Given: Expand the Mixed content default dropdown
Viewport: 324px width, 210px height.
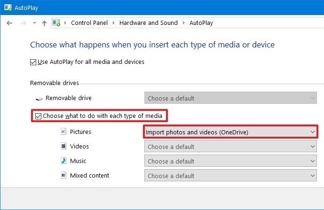Looking at the screenshot, I should point(230,176).
